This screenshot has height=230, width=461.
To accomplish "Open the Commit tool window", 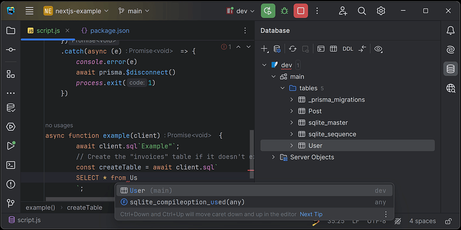I will coord(11,50).
